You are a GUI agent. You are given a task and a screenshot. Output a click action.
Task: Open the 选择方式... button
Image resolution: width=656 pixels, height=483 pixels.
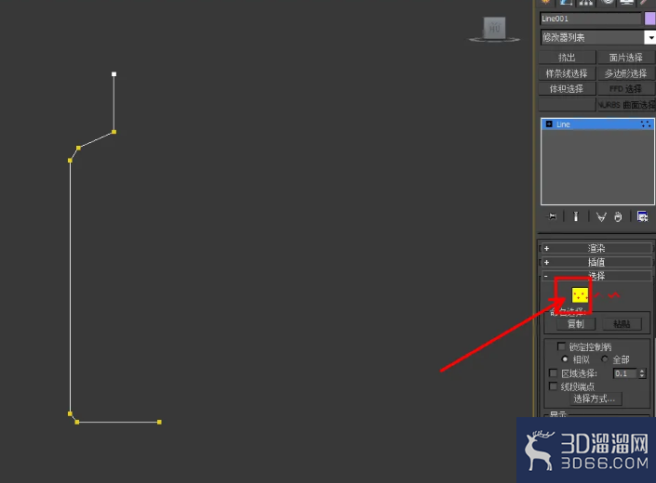(x=595, y=398)
